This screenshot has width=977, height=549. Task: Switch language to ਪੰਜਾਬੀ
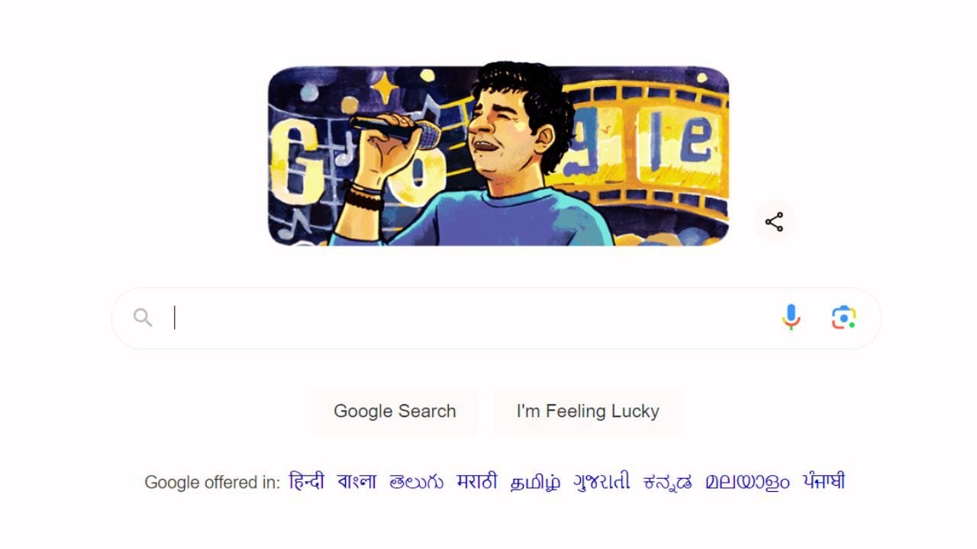tap(824, 482)
